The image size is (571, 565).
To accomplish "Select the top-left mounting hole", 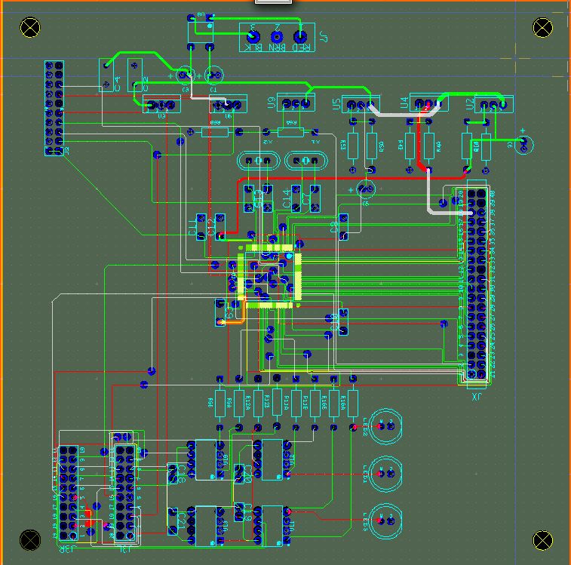I will pyautogui.click(x=30, y=27).
